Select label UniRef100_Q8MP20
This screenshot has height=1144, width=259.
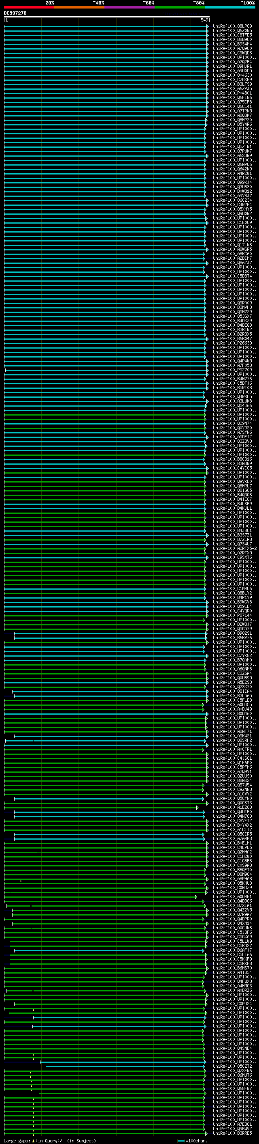232,120
